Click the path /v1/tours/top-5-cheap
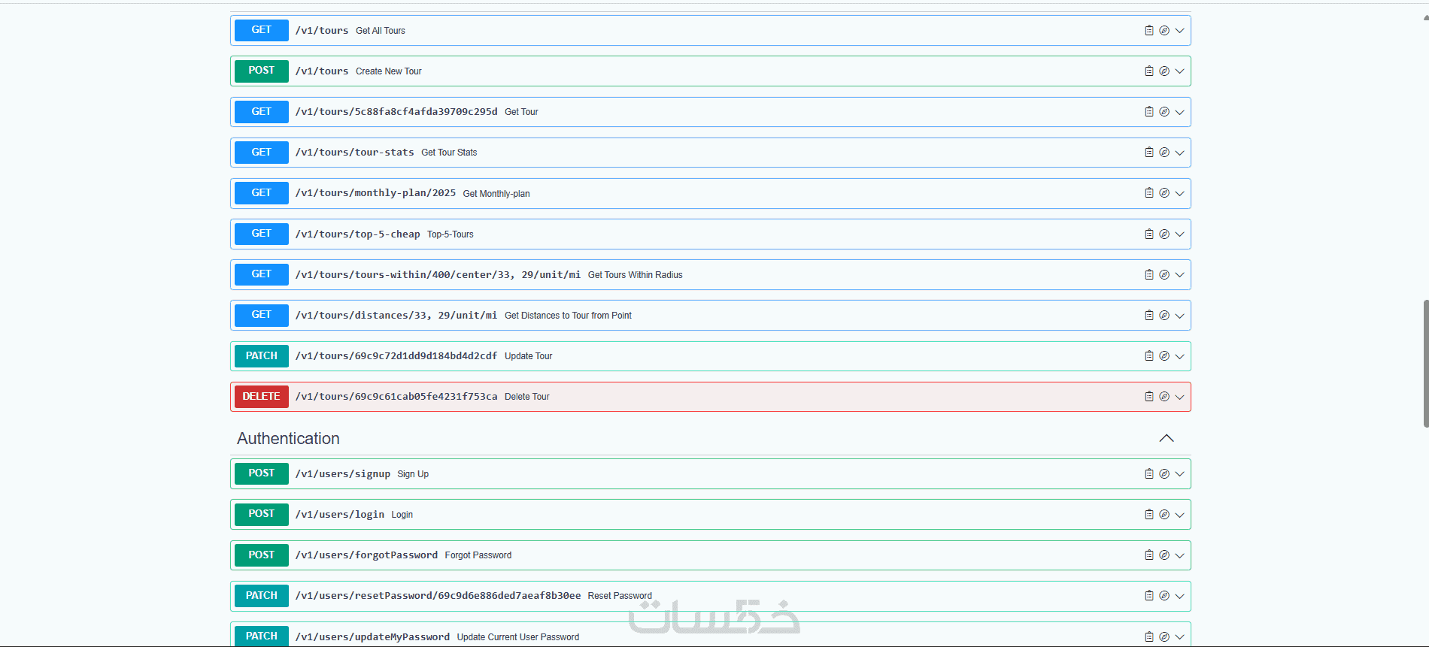Image resolution: width=1429 pixels, height=647 pixels. click(357, 234)
